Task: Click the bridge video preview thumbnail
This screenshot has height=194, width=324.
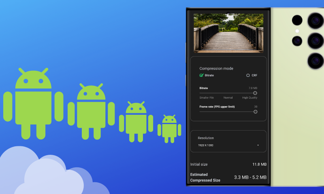Action: point(228,32)
